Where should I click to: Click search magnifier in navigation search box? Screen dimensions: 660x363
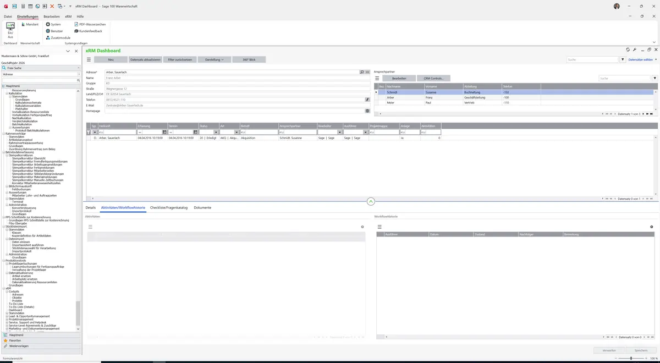click(79, 80)
